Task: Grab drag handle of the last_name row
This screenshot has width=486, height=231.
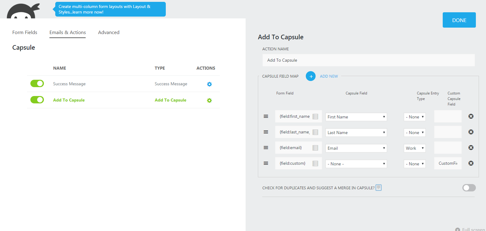Action: tap(266, 132)
